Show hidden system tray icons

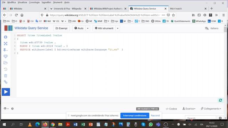173,124
